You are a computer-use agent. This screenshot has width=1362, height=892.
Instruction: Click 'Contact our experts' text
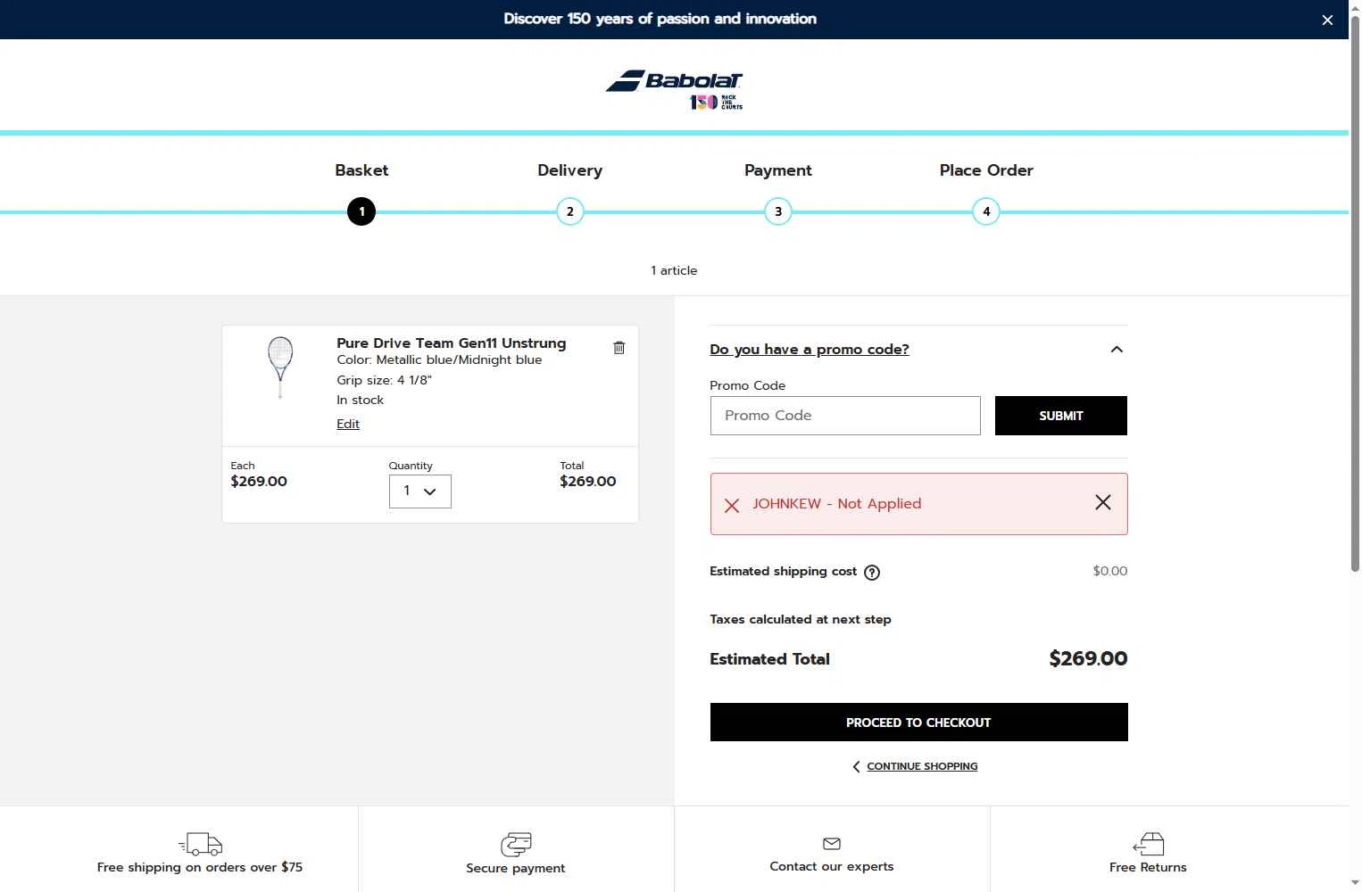[x=832, y=866]
